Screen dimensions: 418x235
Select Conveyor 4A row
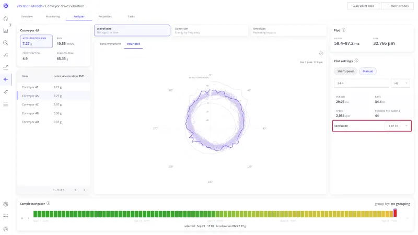coord(54,96)
